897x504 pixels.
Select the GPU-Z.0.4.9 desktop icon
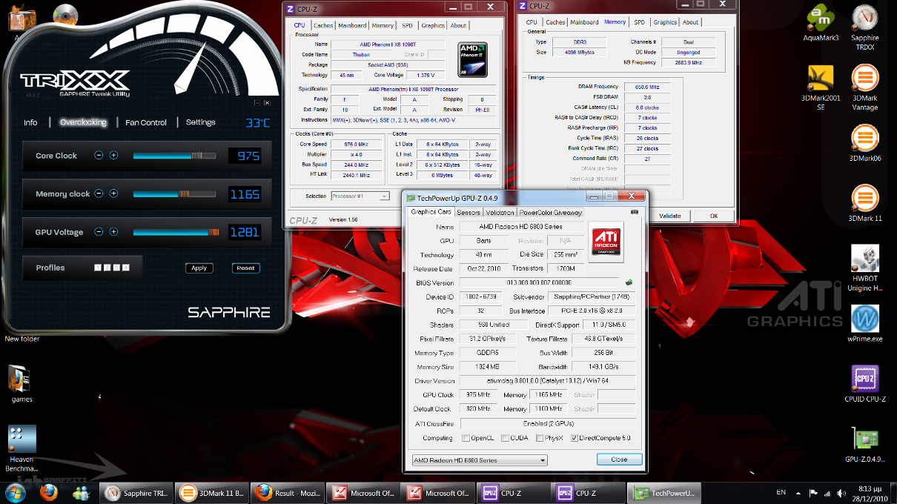[x=864, y=445]
